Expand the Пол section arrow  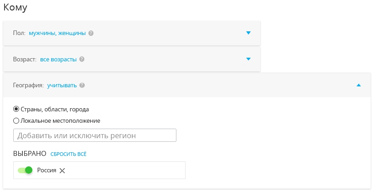coord(248,33)
